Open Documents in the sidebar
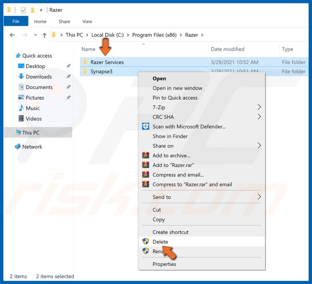The image size is (312, 284). pos(39,87)
